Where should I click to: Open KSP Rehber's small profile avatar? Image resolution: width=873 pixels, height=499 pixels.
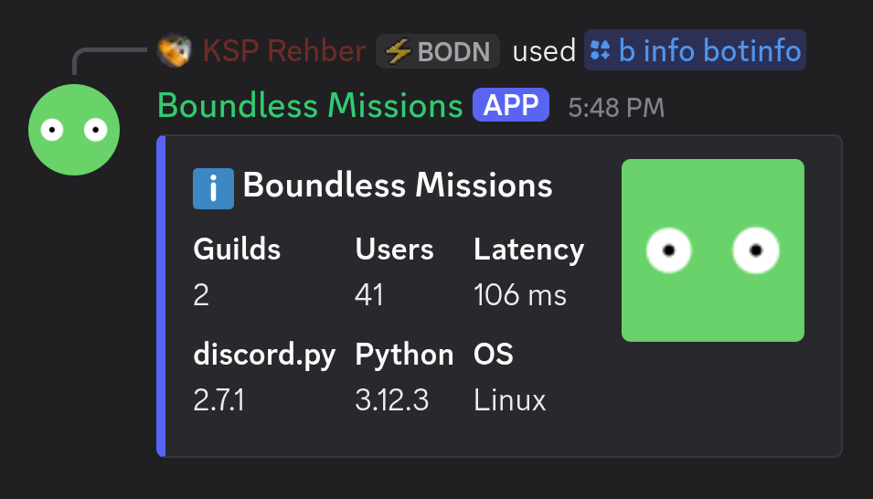(x=175, y=50)
